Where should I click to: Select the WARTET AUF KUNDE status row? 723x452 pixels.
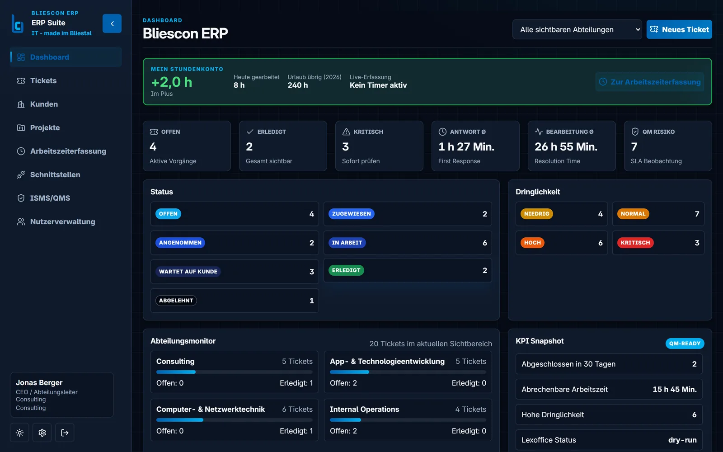coord(235,272)
